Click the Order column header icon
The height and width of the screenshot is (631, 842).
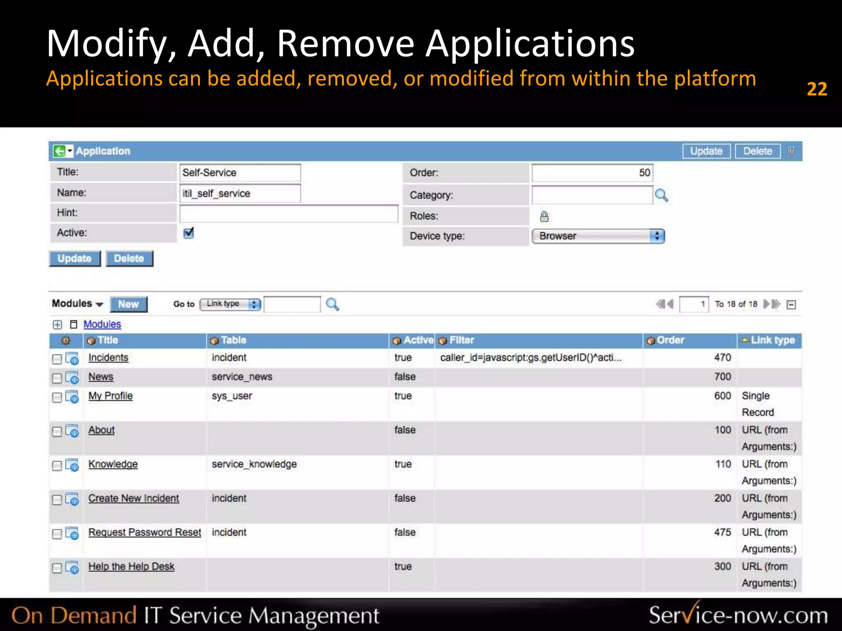click(x=650, y=341)
